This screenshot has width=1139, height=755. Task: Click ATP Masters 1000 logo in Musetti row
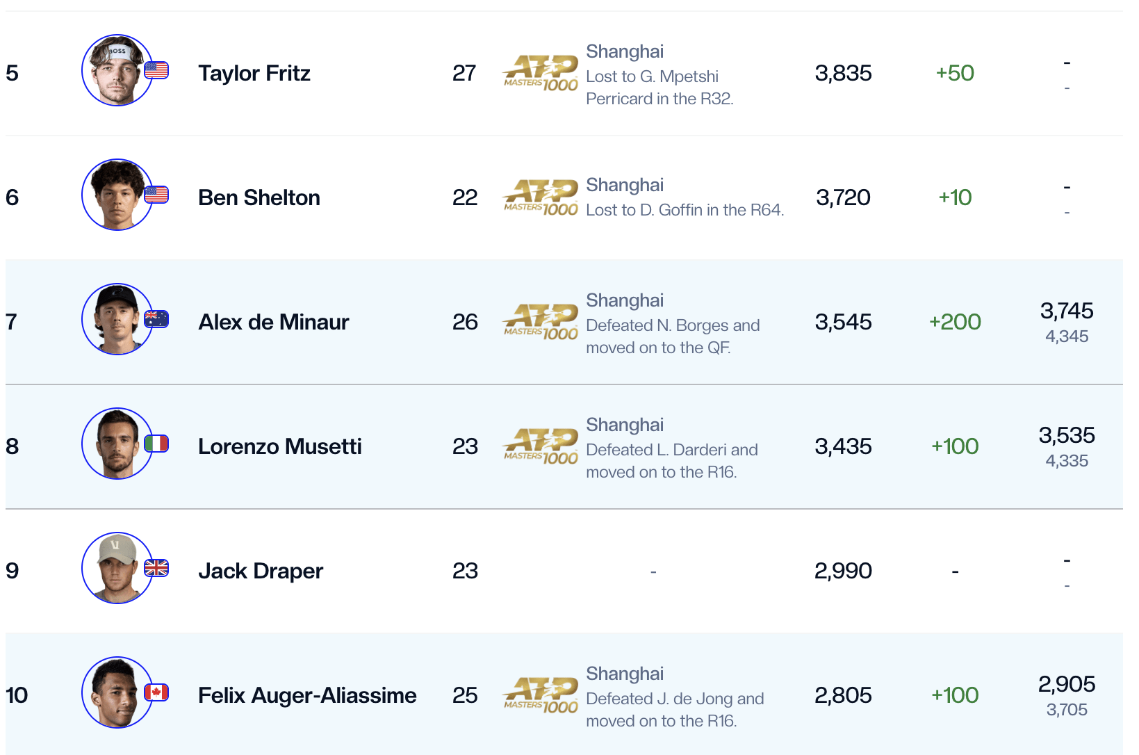pos(541,447)
